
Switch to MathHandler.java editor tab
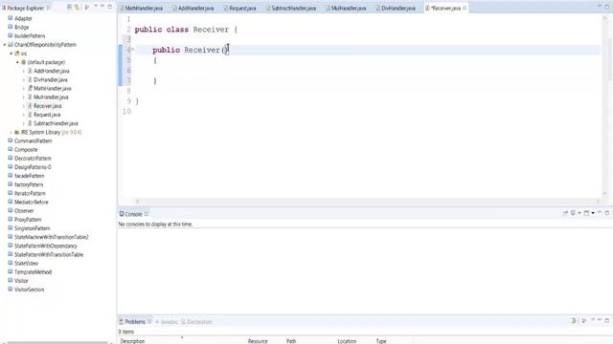pyautogui.click(x=141, y=8)
